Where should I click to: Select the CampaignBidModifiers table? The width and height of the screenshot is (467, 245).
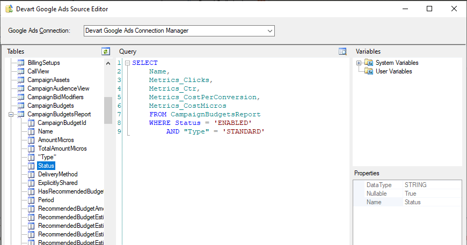55,97
